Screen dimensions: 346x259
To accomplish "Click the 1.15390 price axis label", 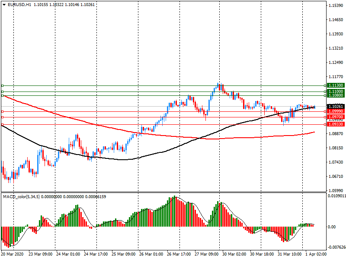I will tap(336, 6).
